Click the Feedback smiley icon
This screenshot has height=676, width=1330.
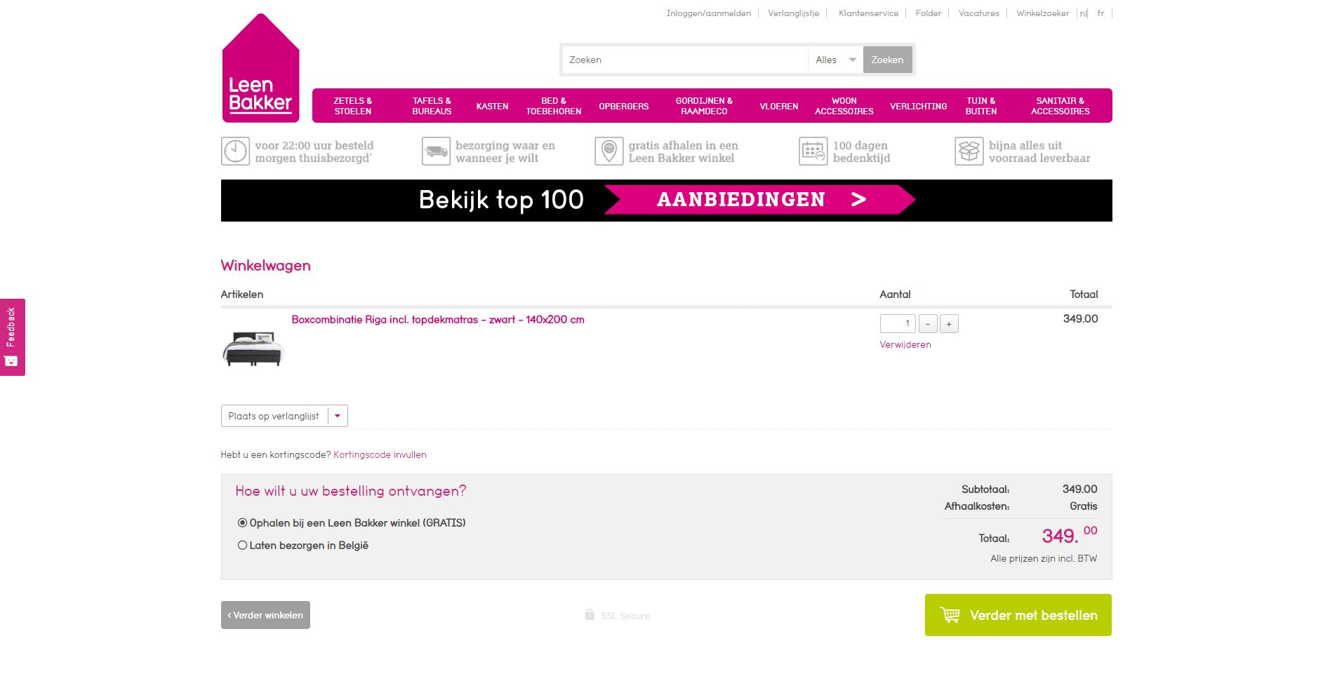[x=11, y=361]
